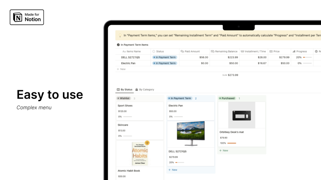
Task: Click the 0% progress bar in Electric Pan table row
Action: tap(307, 63)
